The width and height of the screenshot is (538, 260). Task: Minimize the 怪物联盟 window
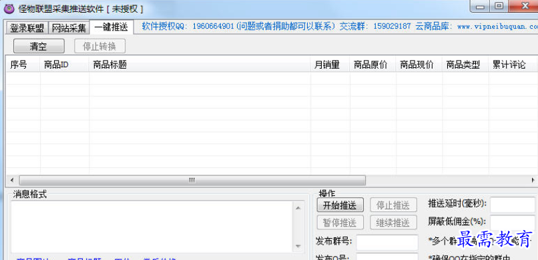tap(480, 6)
